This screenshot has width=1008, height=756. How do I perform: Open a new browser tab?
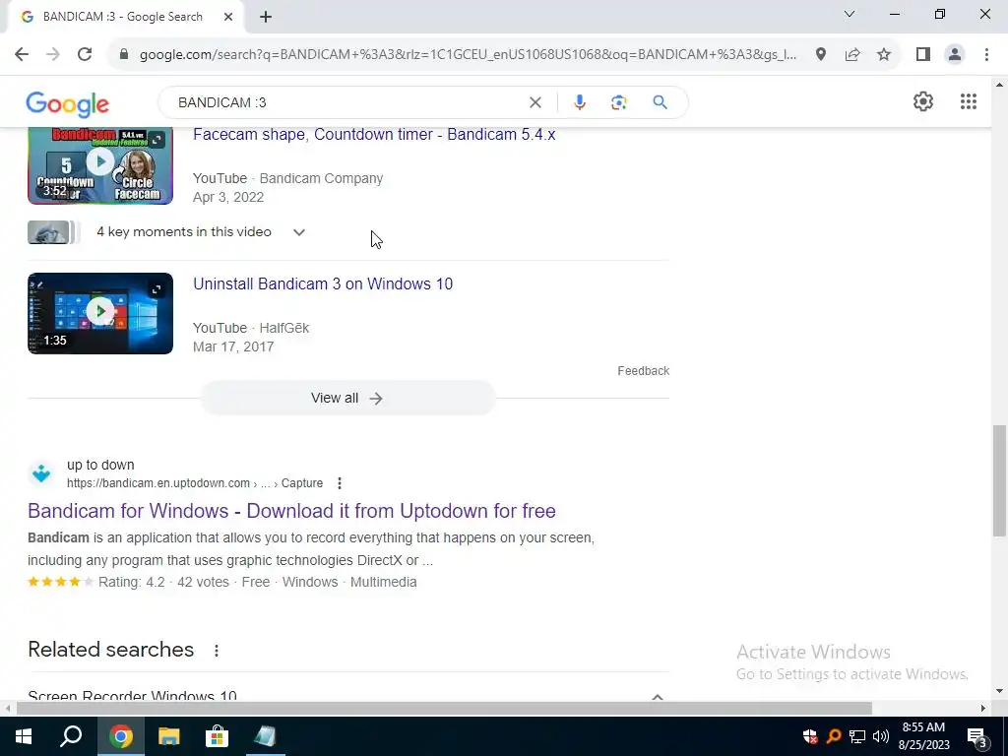266,18
